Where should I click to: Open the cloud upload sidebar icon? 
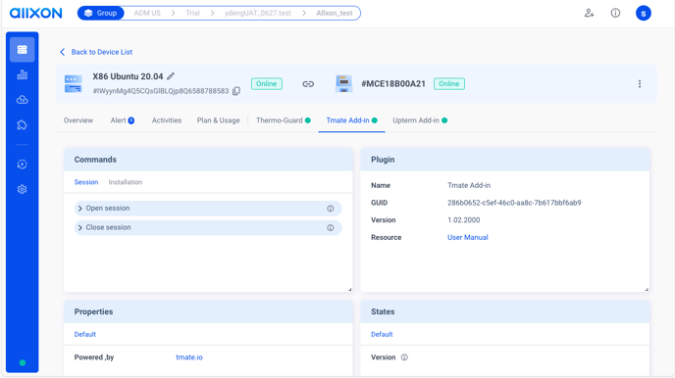click(x=22, y=100)
